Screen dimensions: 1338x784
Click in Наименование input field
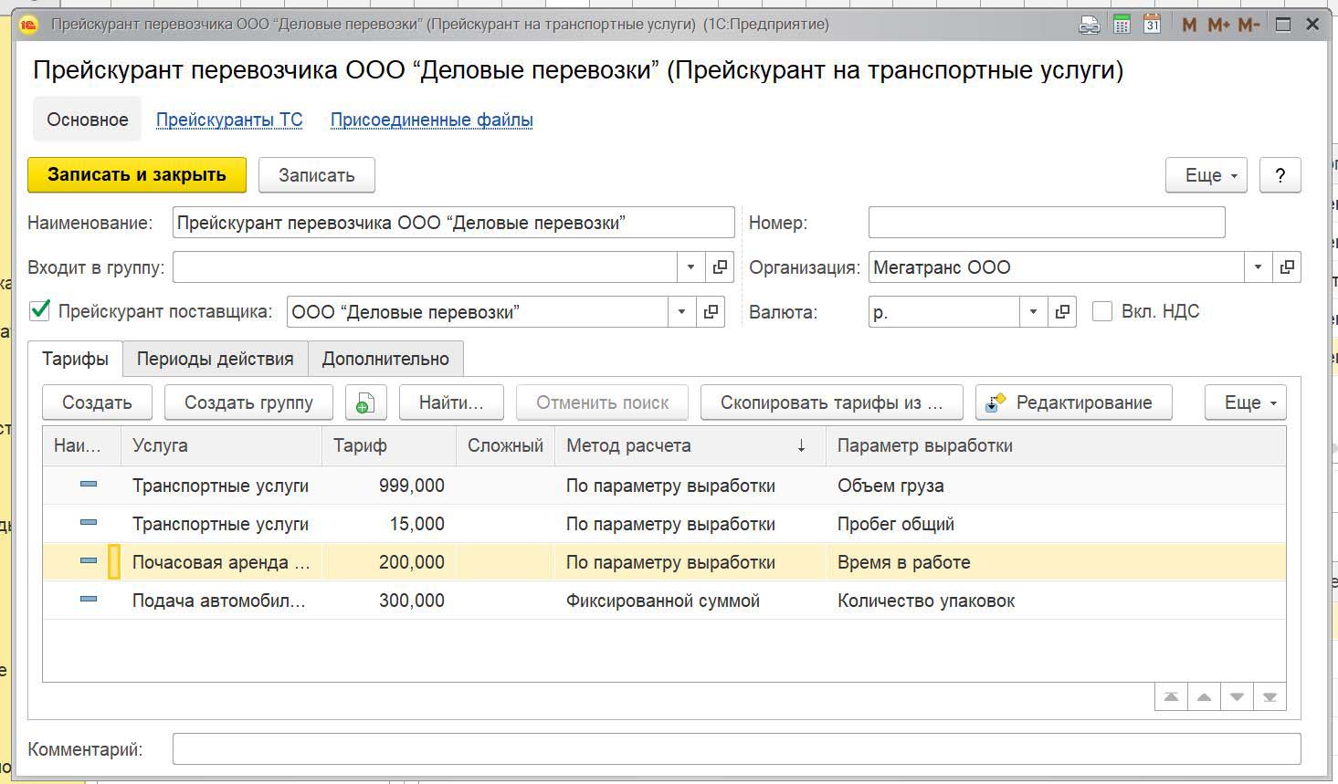coord(453,223)
